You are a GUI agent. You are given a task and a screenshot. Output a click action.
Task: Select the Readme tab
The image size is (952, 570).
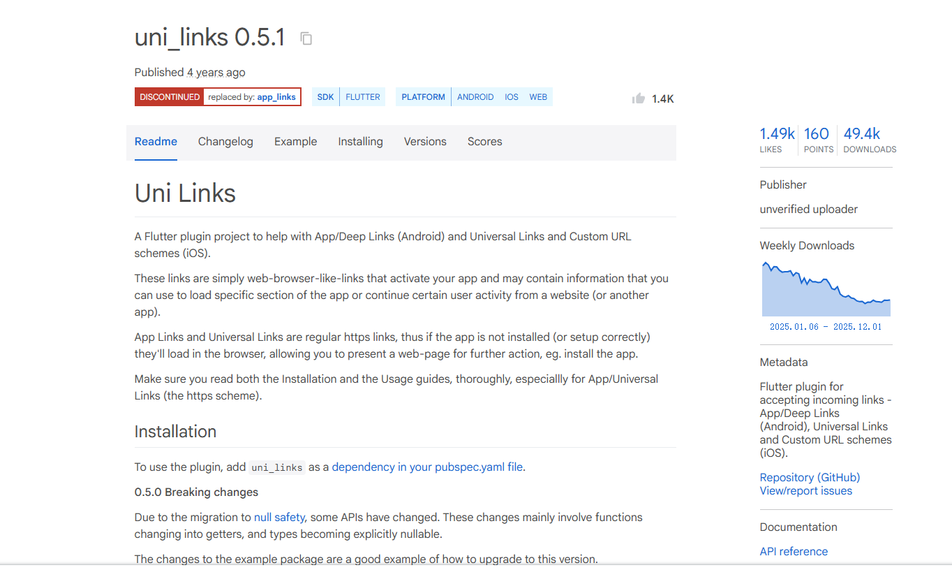tap(156, 142)
